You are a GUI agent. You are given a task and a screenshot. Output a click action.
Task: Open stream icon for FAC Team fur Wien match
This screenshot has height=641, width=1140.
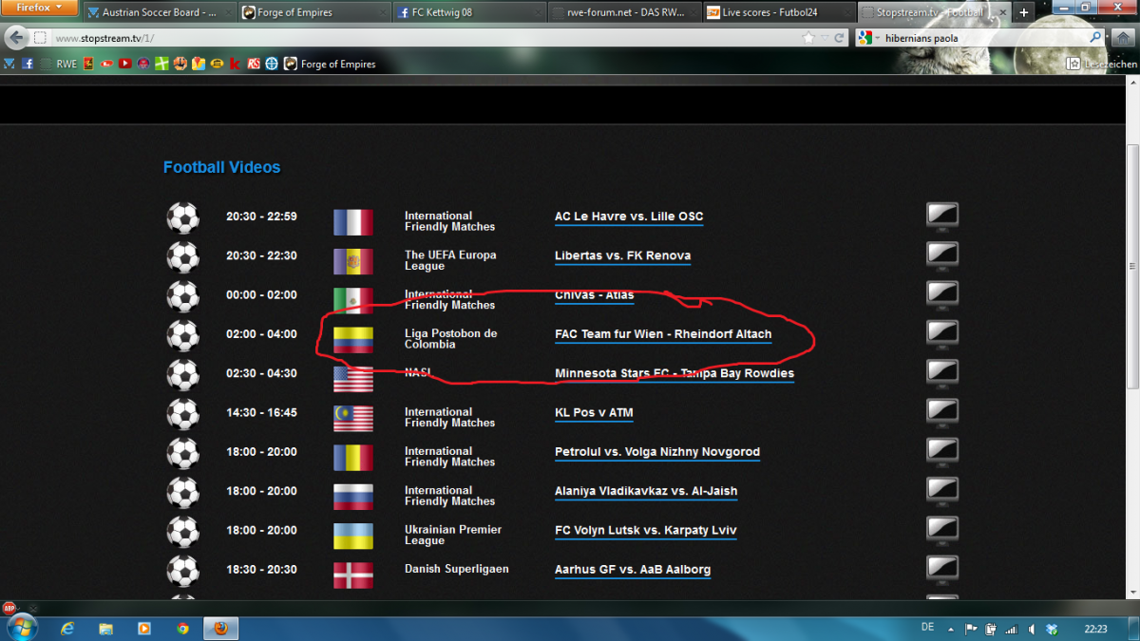942,333
